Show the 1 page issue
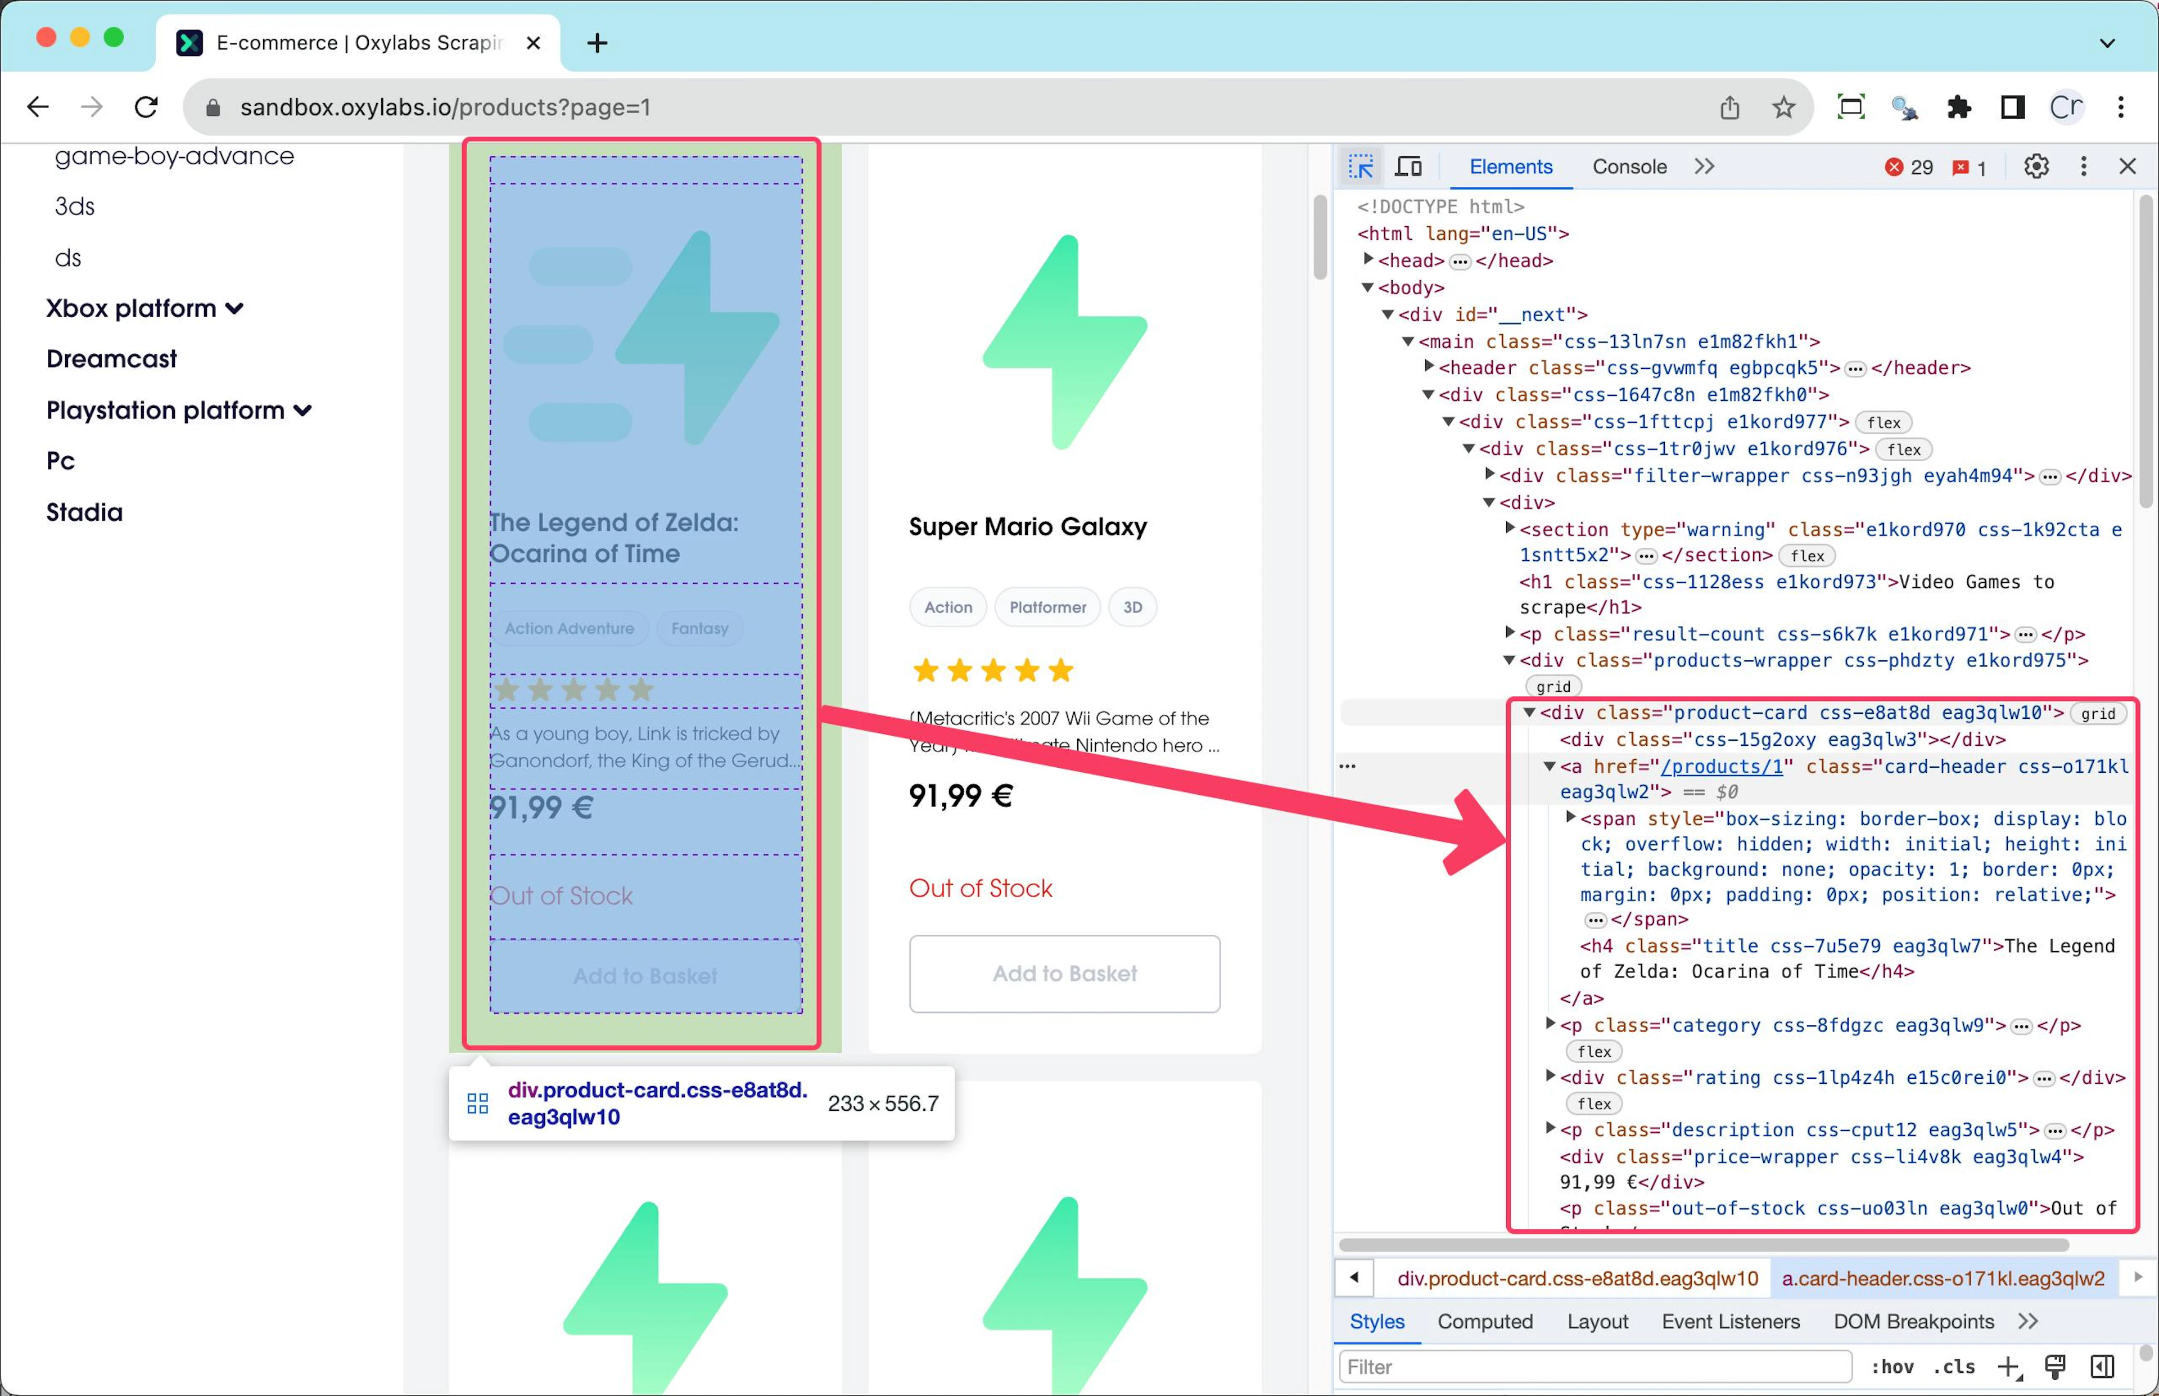This screenshot has height=1396, width=2159. [1970, 168]
